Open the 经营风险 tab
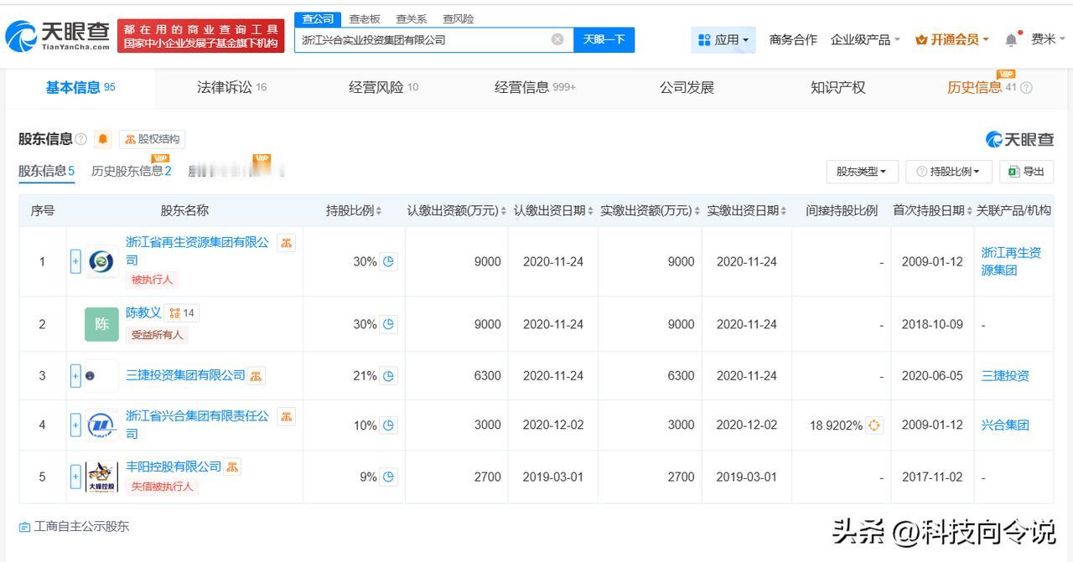 [x=383, y=87]
